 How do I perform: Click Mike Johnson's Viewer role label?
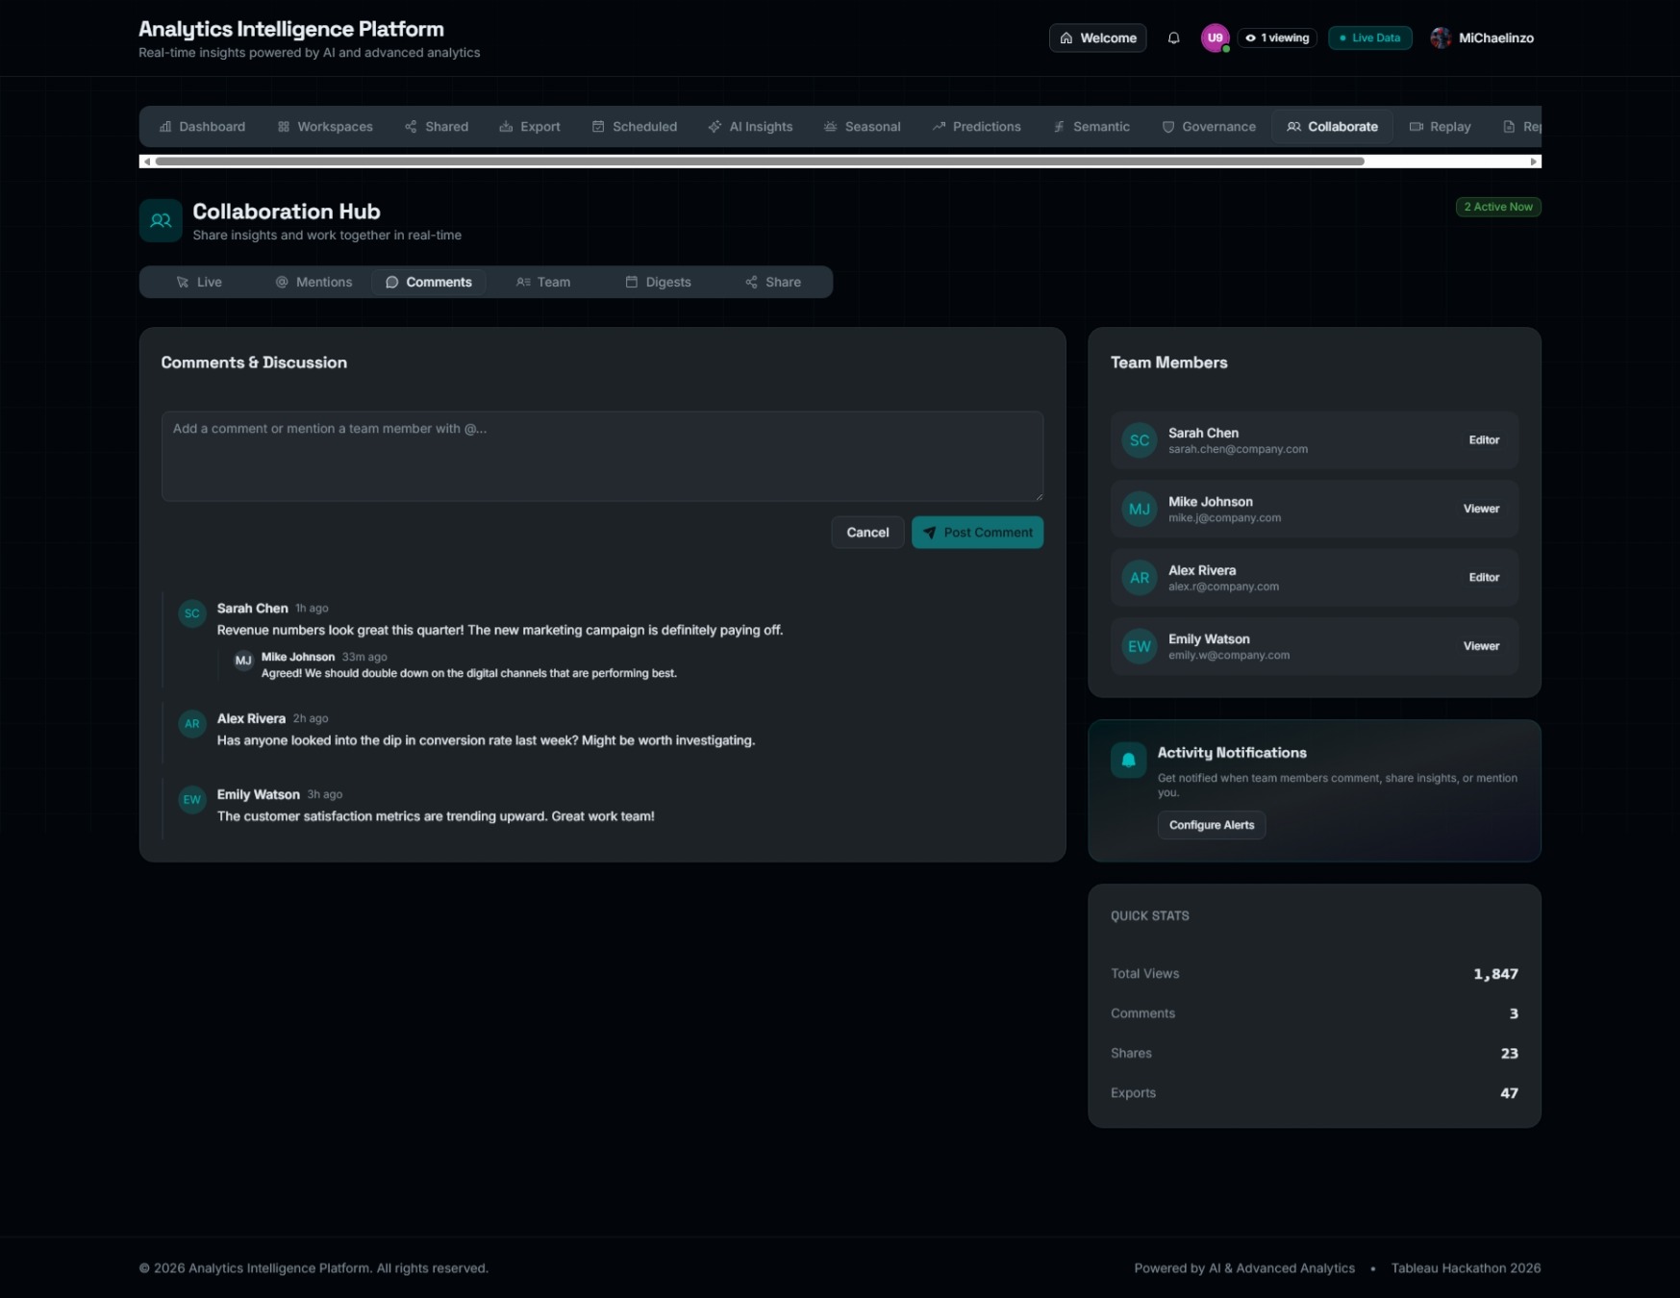pos(1481,510)
